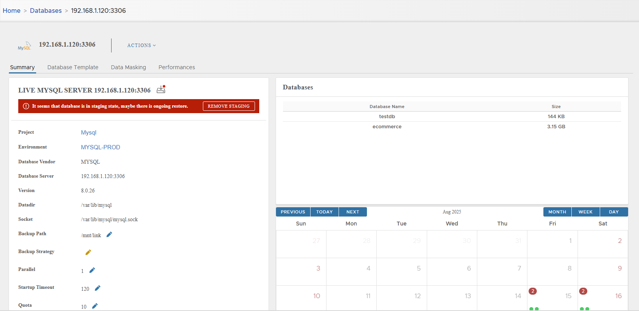
Task: Edit the Parallel value
Action: pyautogui.click(x=92, y=270)
